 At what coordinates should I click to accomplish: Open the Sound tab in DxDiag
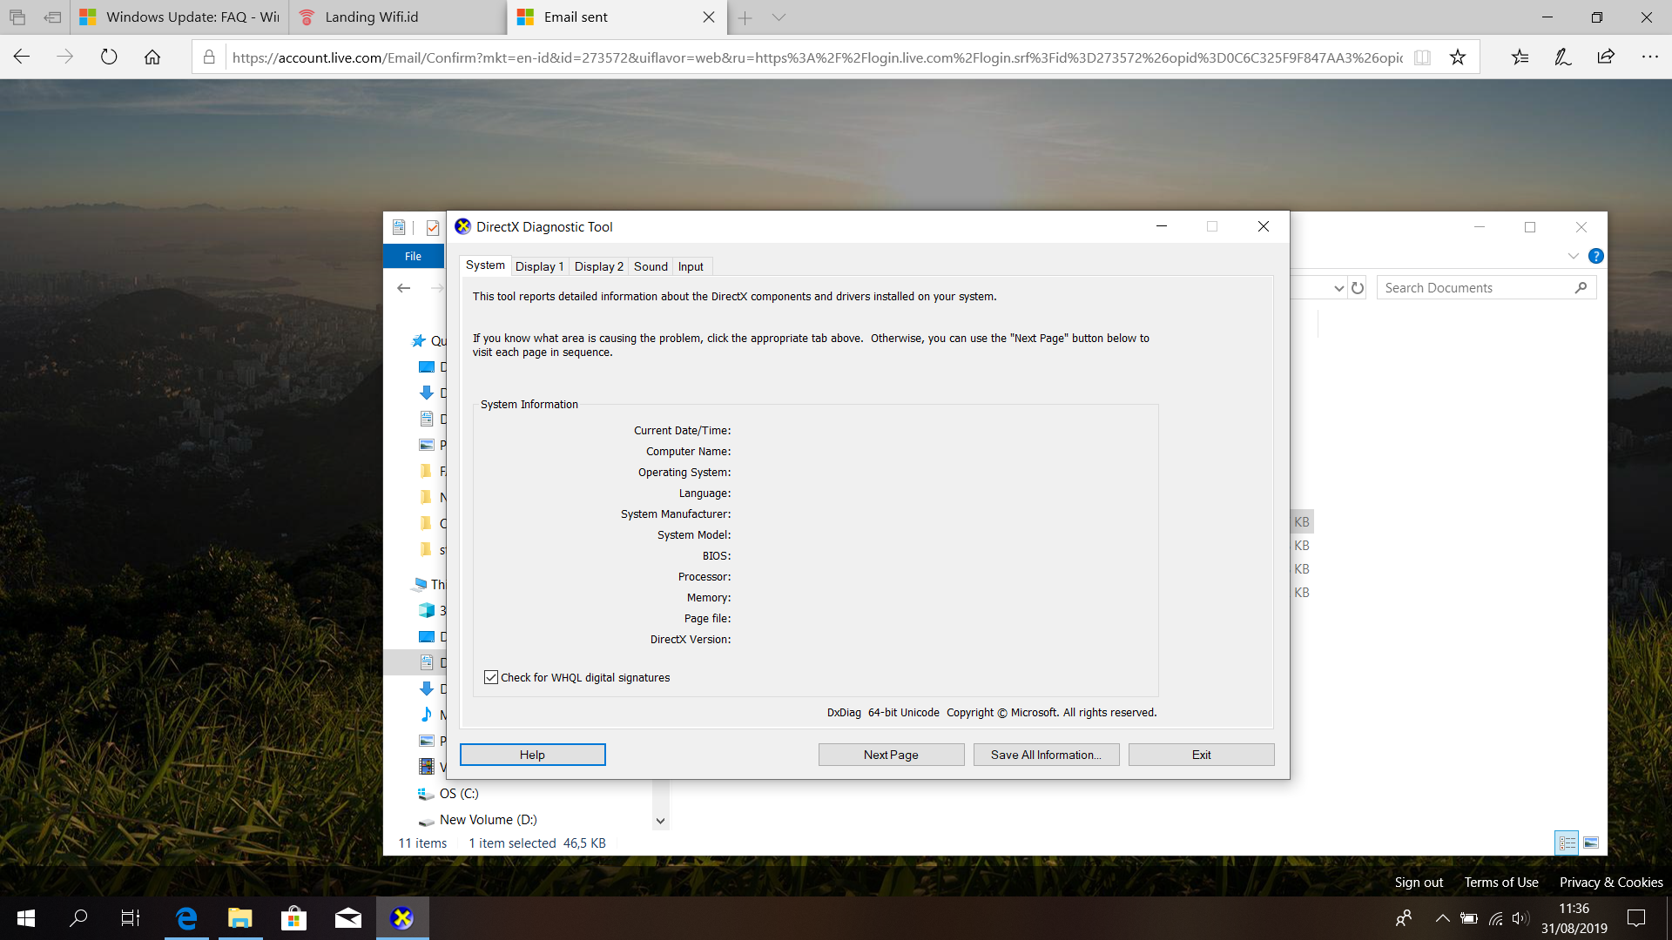click(651, 266)
